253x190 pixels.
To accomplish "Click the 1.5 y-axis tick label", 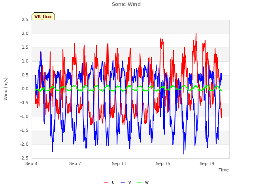I will click(25, 47).
